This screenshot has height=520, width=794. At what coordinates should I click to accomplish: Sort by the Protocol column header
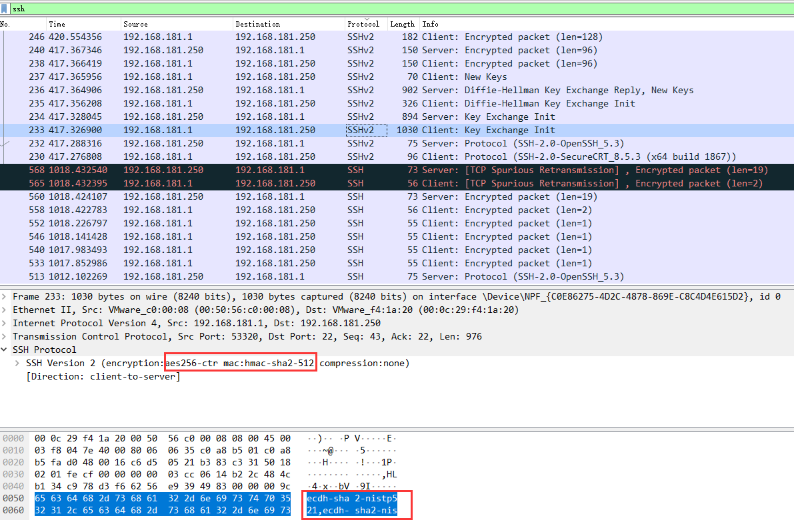[x=365, y=24]
